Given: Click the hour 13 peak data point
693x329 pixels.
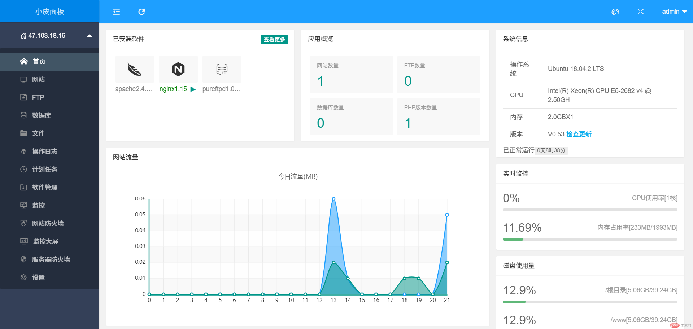Looking at the screenshot, I should pyautogui.click(x=334, y=199).
